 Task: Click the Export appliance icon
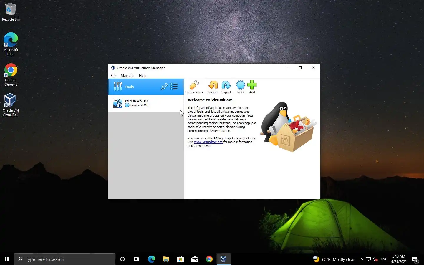[226, 87]
